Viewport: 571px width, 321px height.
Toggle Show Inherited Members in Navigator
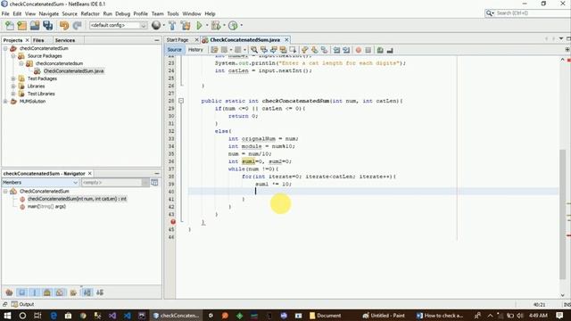point(9,292)
